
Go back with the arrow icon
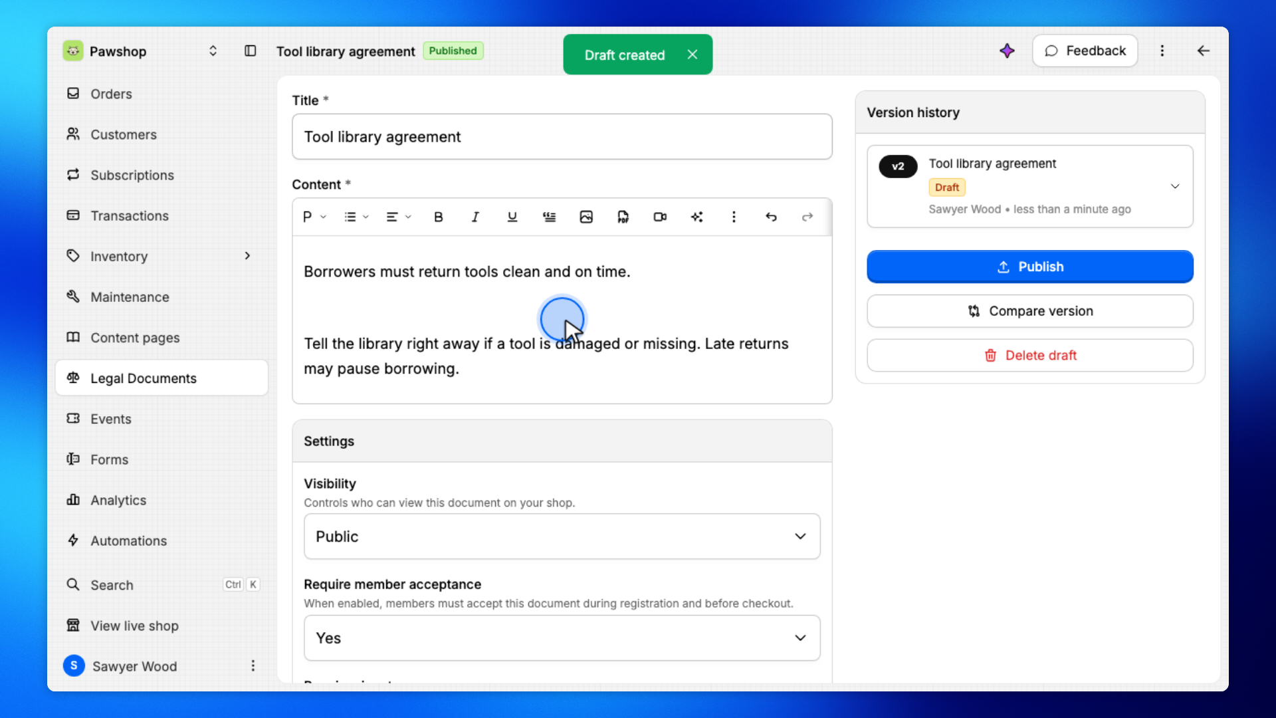(1204, 51)
